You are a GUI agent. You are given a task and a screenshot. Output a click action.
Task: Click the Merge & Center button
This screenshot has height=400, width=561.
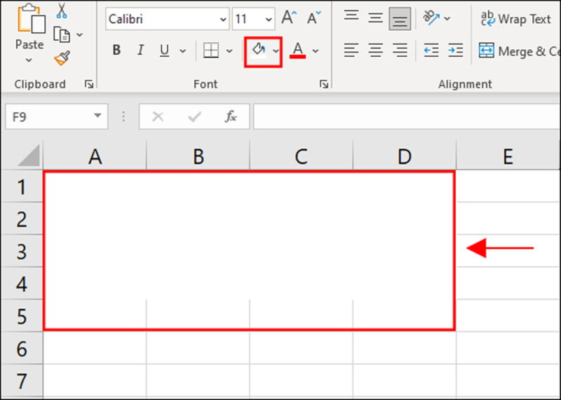(520, 51)
